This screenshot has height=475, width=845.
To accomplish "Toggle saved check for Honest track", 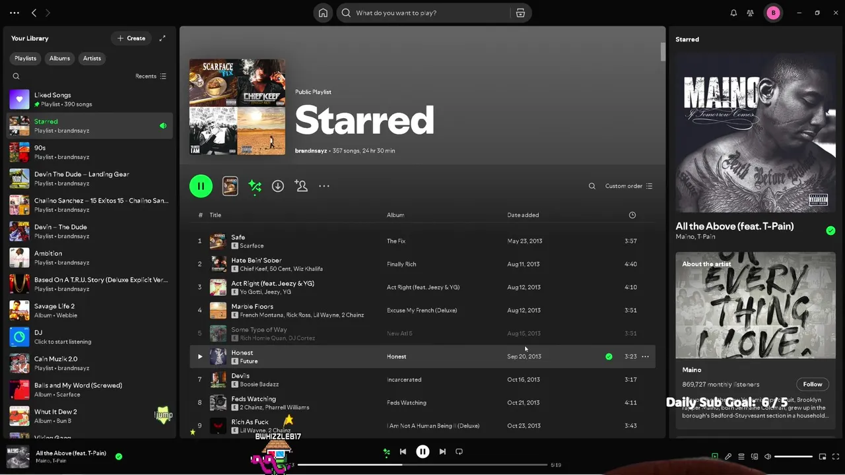I will click(x=609, y=356).
